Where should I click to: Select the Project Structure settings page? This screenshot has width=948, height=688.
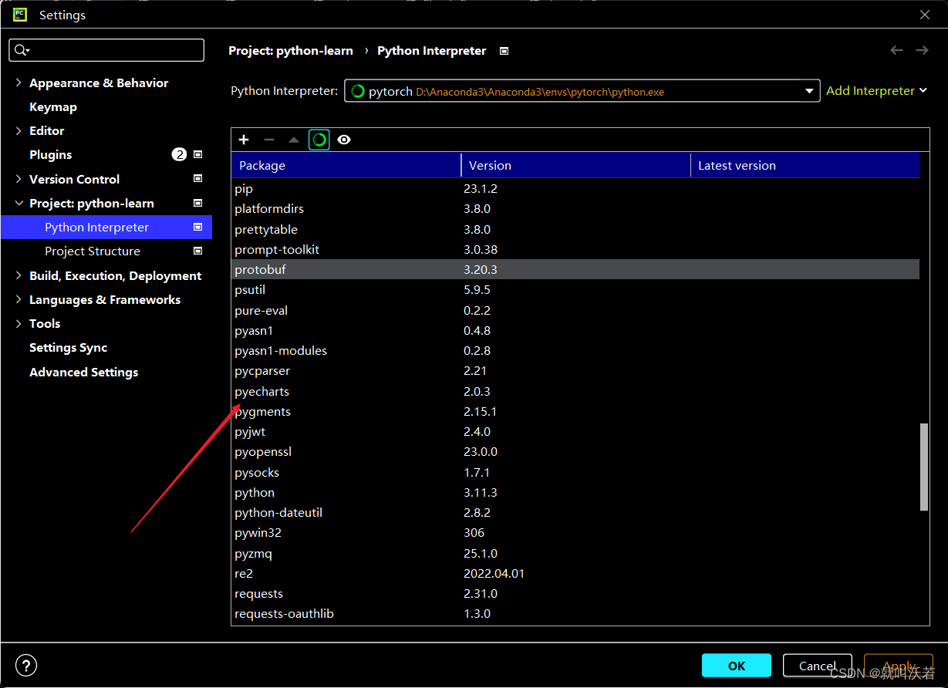(93, 251)
